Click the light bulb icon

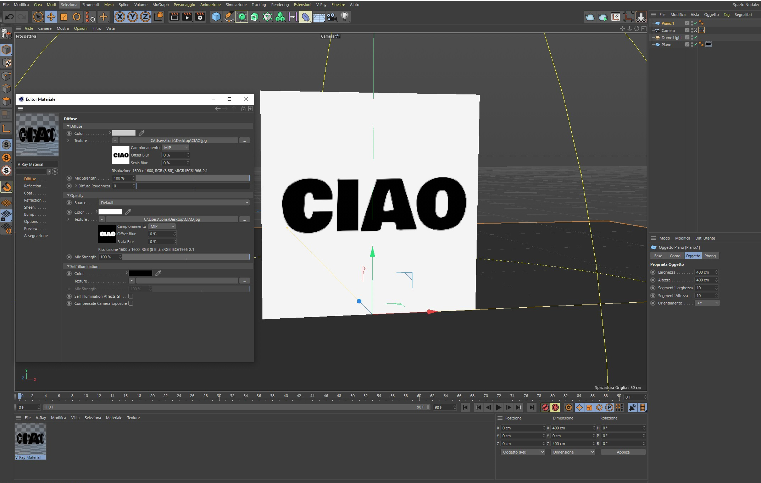[345, 17]
